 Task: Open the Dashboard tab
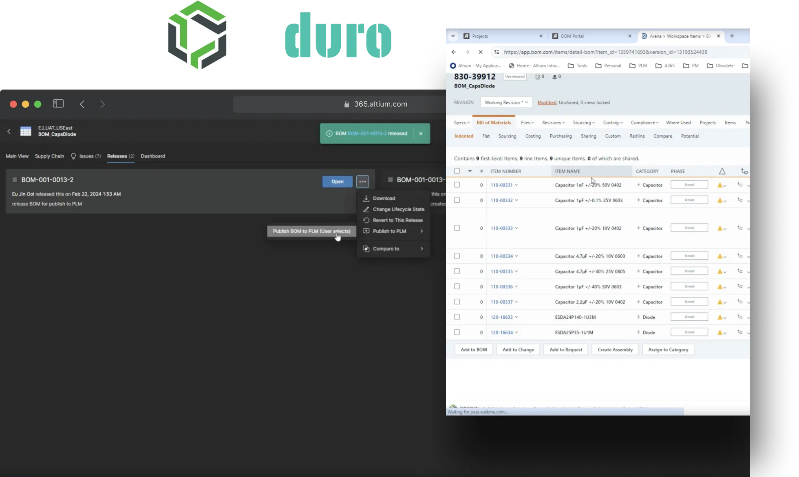(153, 156)
